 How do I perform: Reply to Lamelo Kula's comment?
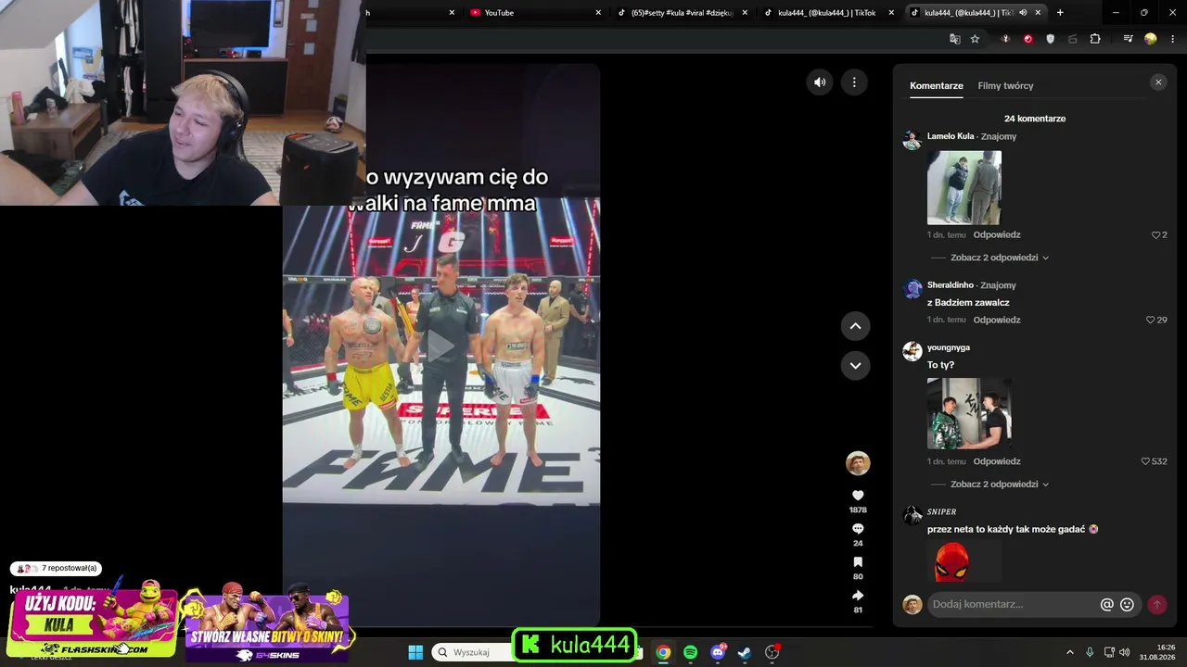(x=997, y=235)
